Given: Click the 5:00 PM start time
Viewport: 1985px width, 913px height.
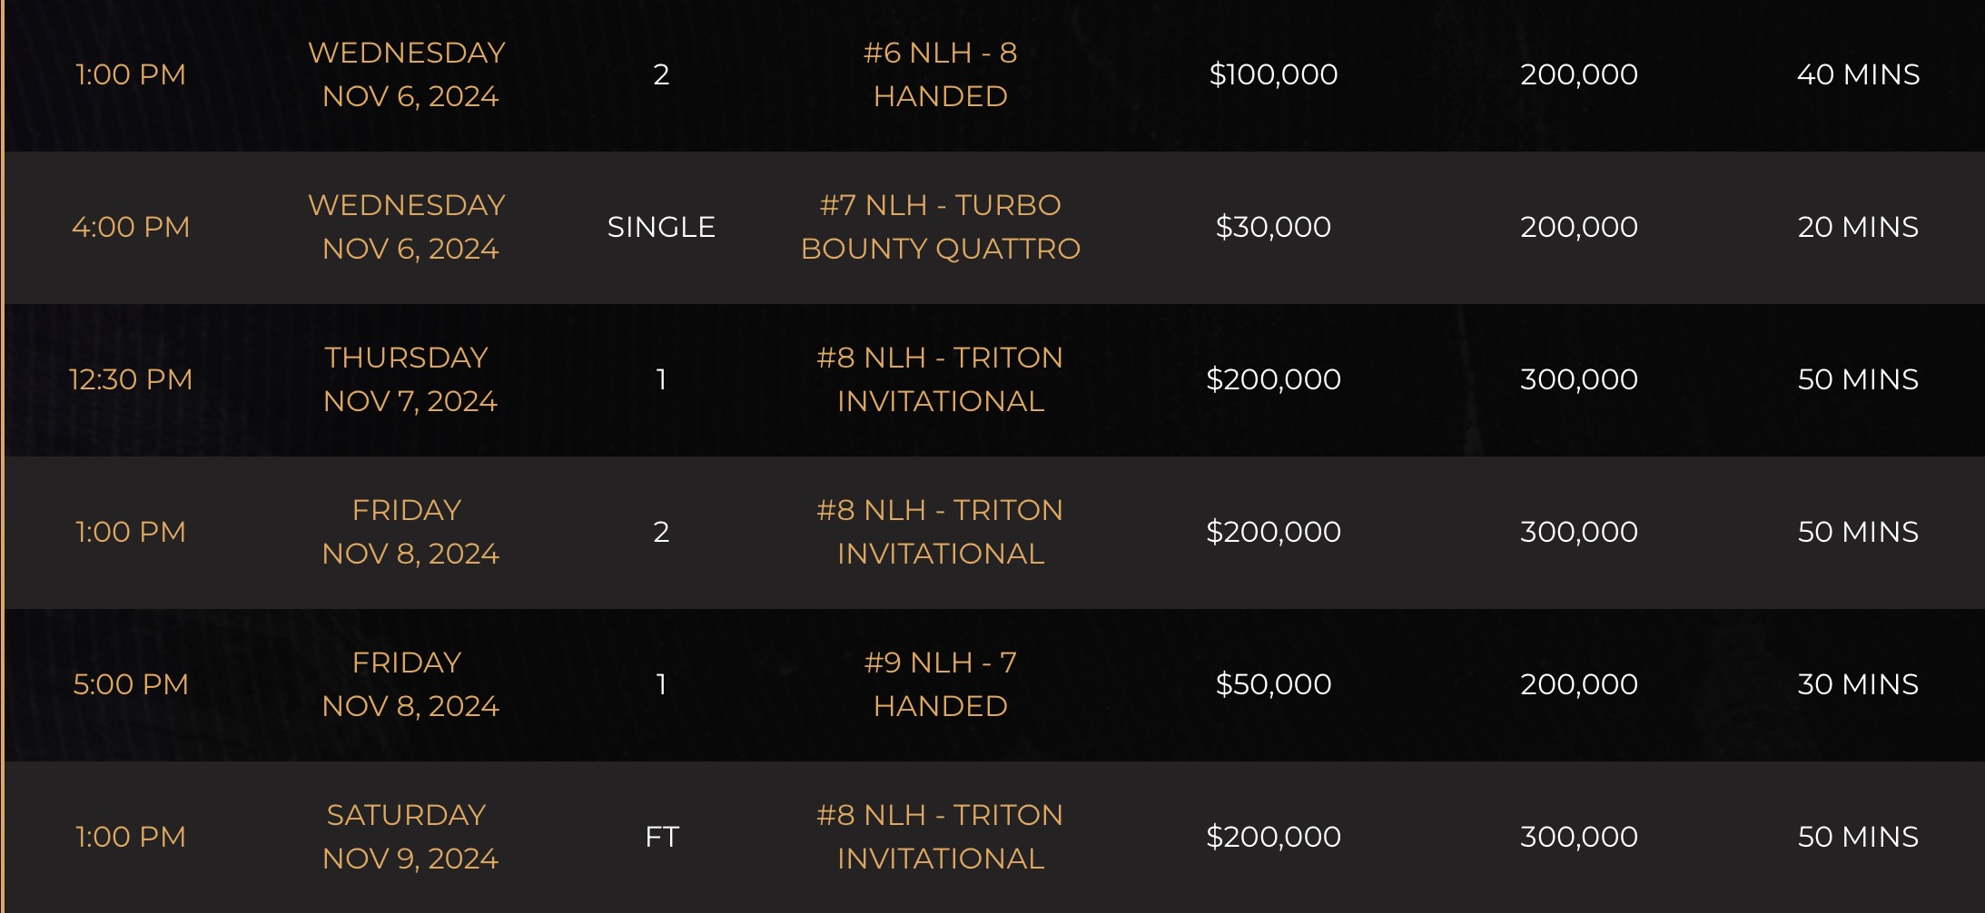Looking at the screenshot, I should 131,684.
